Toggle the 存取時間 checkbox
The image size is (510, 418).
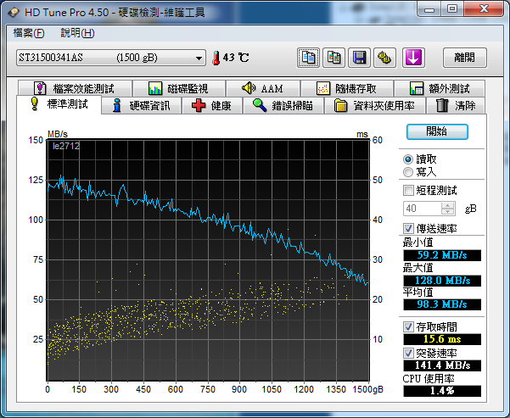[x=409, y=326]
